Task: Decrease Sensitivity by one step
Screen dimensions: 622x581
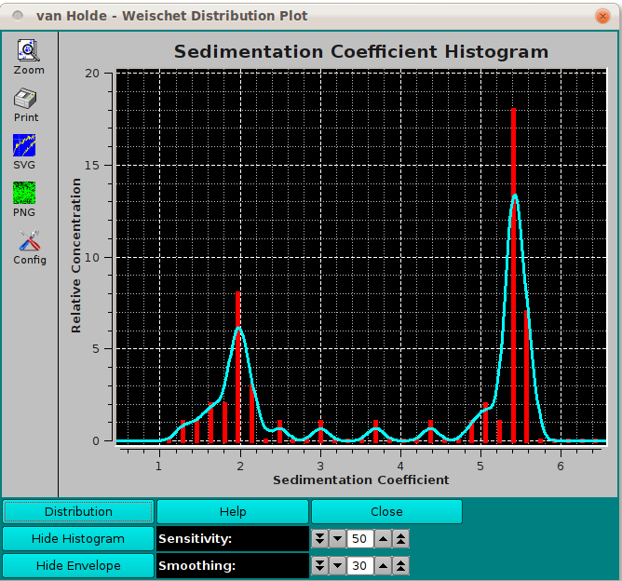Action: point(337,539)
